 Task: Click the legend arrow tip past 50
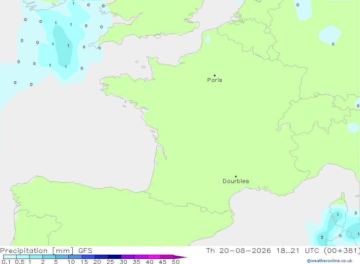180,257
